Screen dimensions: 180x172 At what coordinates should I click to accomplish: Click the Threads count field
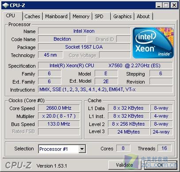[x=165, y=148]
